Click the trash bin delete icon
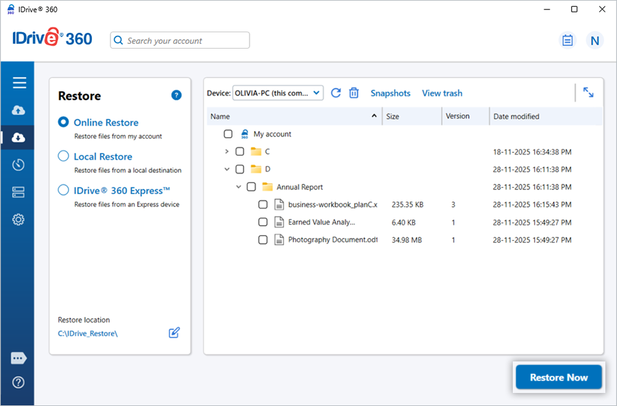 (354, 93)
